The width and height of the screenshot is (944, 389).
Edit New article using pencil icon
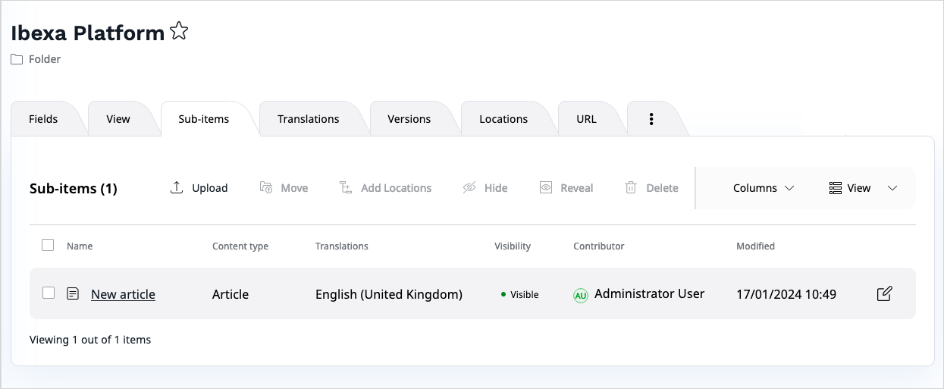click(x=884, y=294)
